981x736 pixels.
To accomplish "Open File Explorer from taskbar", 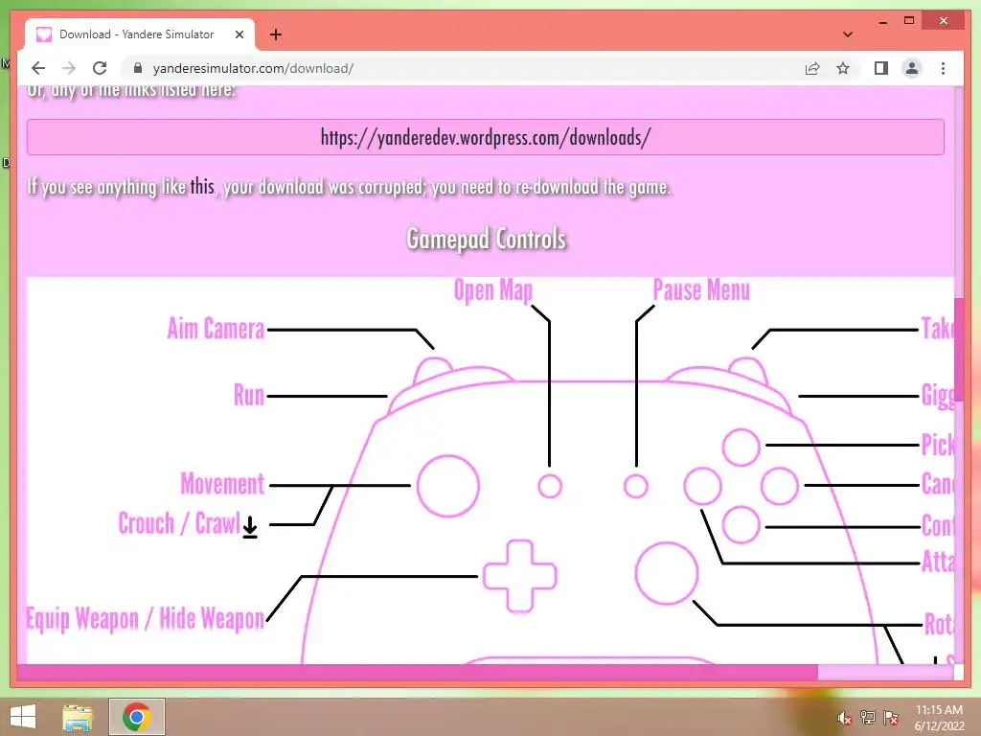I will point(78,717).
